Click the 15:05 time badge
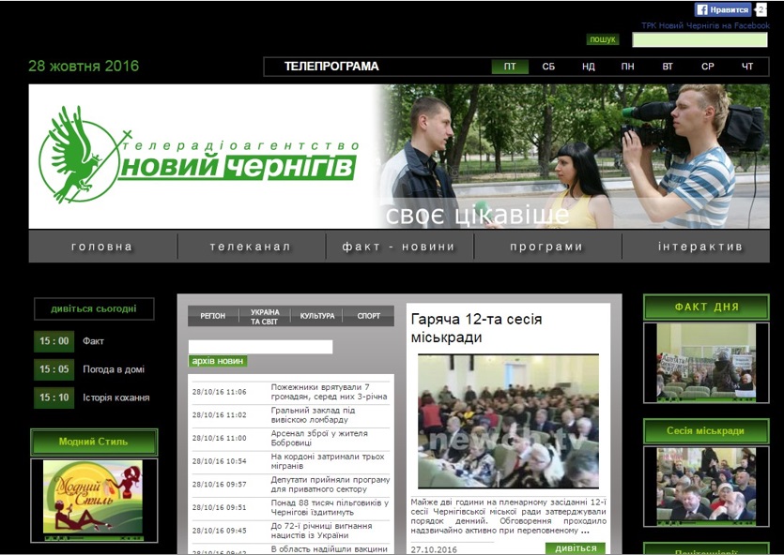Screen dimensions: 784x555 [x=54, y=369]
